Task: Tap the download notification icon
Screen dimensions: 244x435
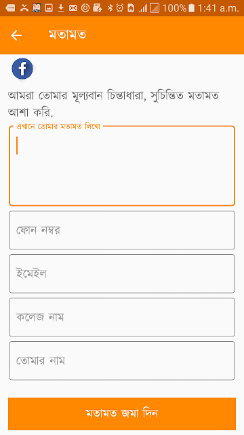Action: (61, 8)
